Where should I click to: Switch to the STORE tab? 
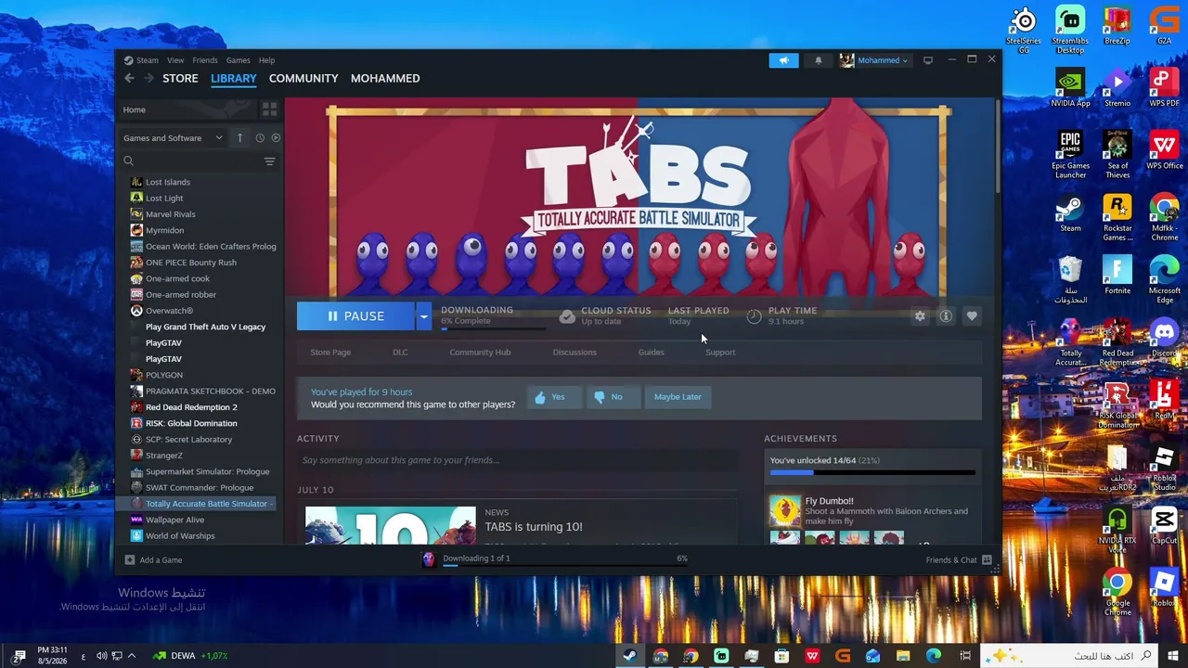(180, 79)
